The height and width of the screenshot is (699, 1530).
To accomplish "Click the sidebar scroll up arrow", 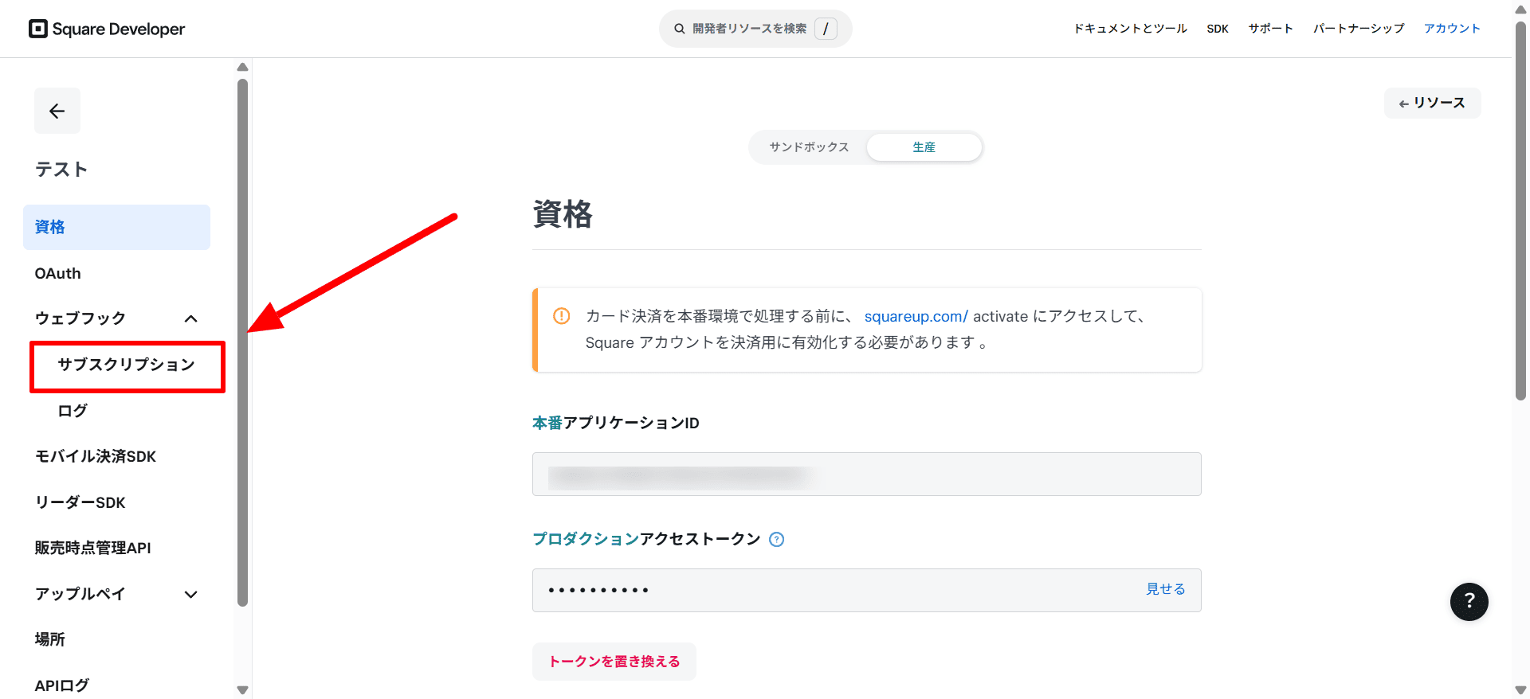I will tap(243, 67).
